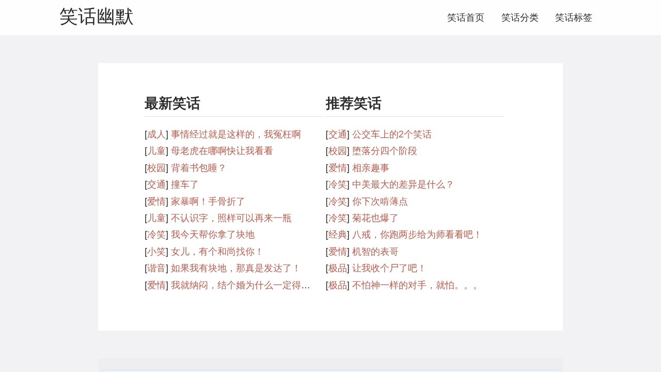This screenshot has height=372, width=661.
Task: Click 儿童 tag beside 母老虎在哪啊
Action: tap(156, 151)
